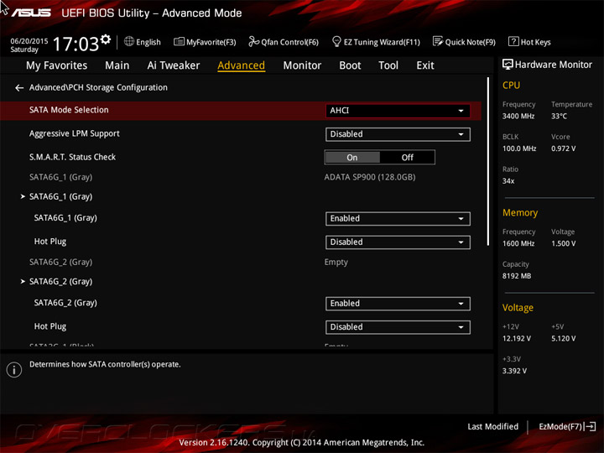Viewport: 604px width, 453px height.
Task: Click the info icon in the help area
Action: tap(14, 370)
